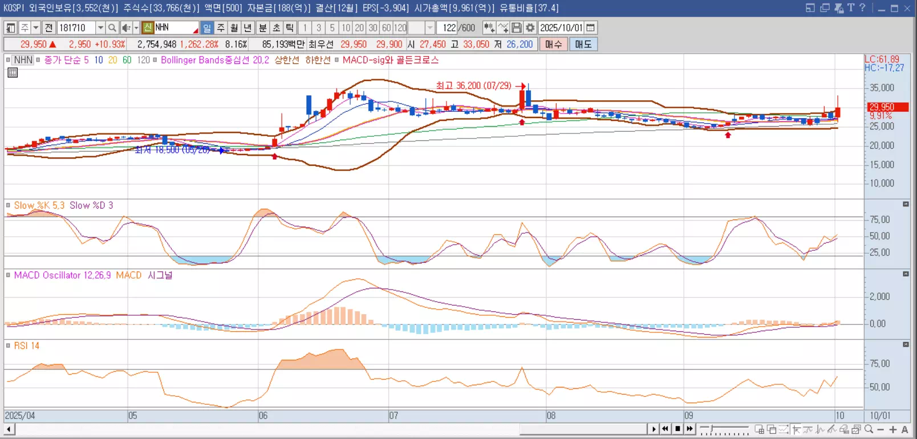The width and height of the screenshot is (917, 439).
Task: Click the RSI 14 indicator label
Action: click(27, 345)
